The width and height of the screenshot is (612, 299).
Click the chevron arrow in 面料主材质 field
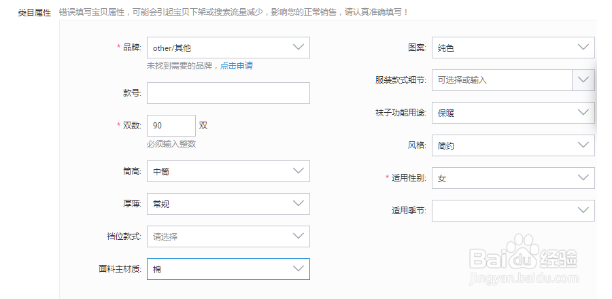(x=298, y=269)
